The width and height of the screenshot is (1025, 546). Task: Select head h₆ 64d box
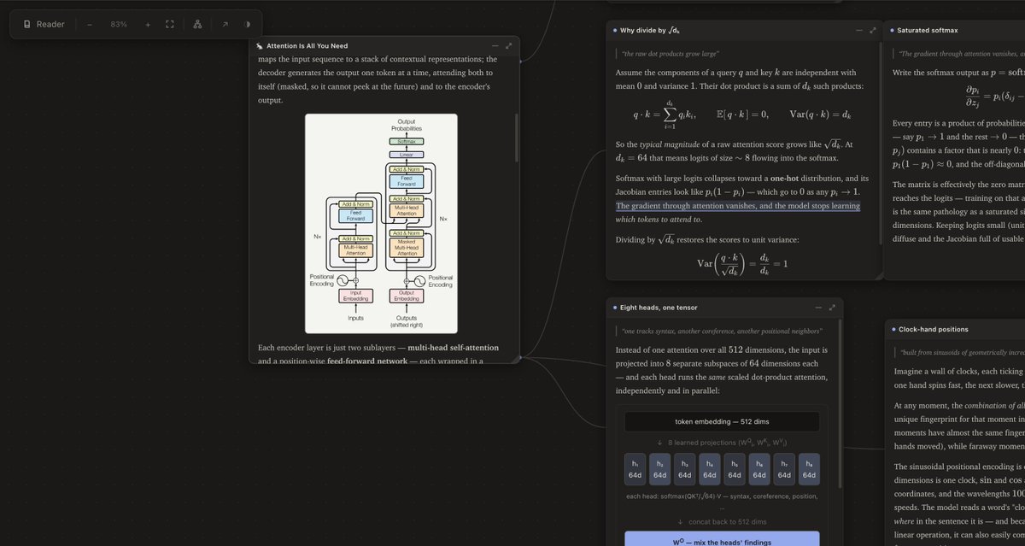(x=759, y=469)
